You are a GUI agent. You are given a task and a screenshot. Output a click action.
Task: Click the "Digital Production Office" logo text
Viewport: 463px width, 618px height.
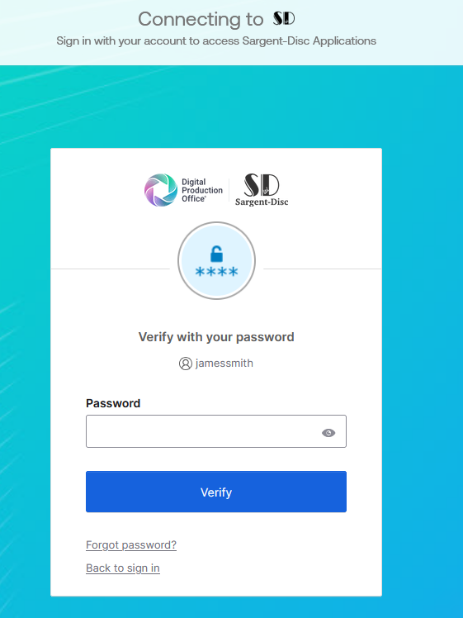click(202, 190)
